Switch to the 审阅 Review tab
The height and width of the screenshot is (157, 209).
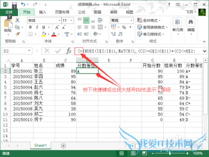click(x=114, y=12)
